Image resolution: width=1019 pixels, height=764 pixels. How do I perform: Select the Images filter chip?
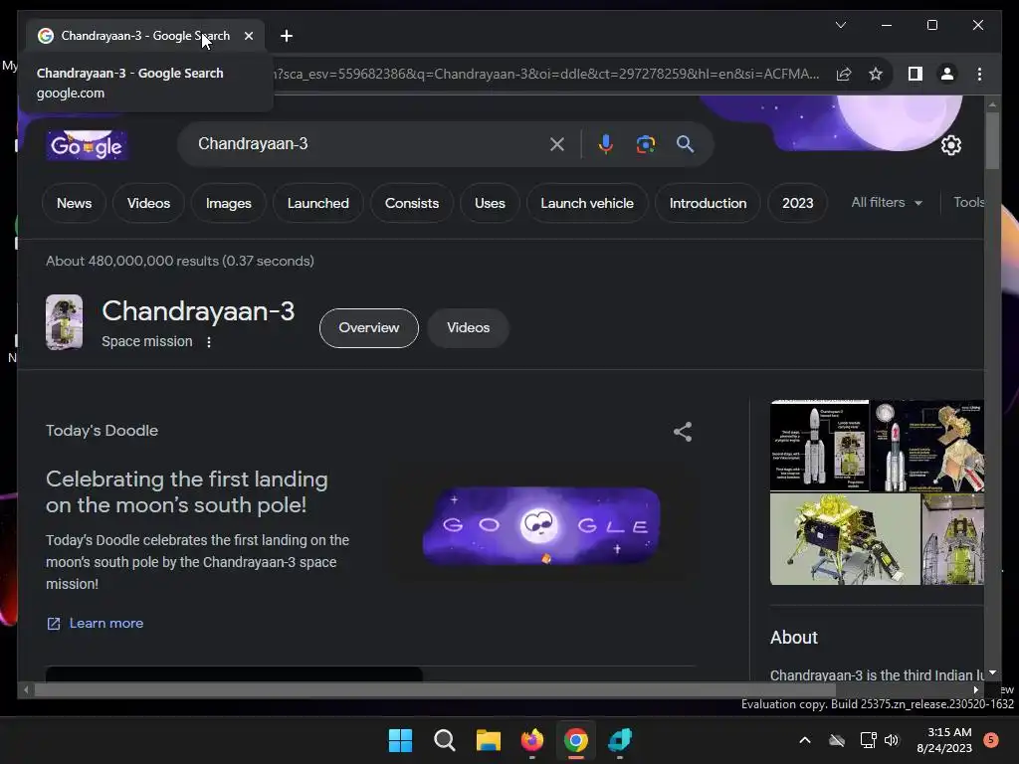pyautogui.click(x=229, y=203)
